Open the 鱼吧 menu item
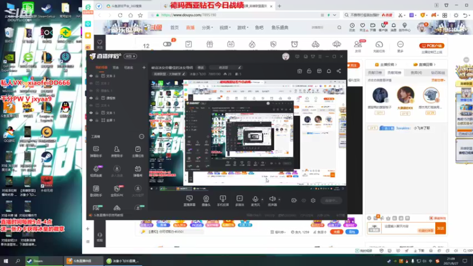This screenshot has height=266, width=473. point(259,27)
